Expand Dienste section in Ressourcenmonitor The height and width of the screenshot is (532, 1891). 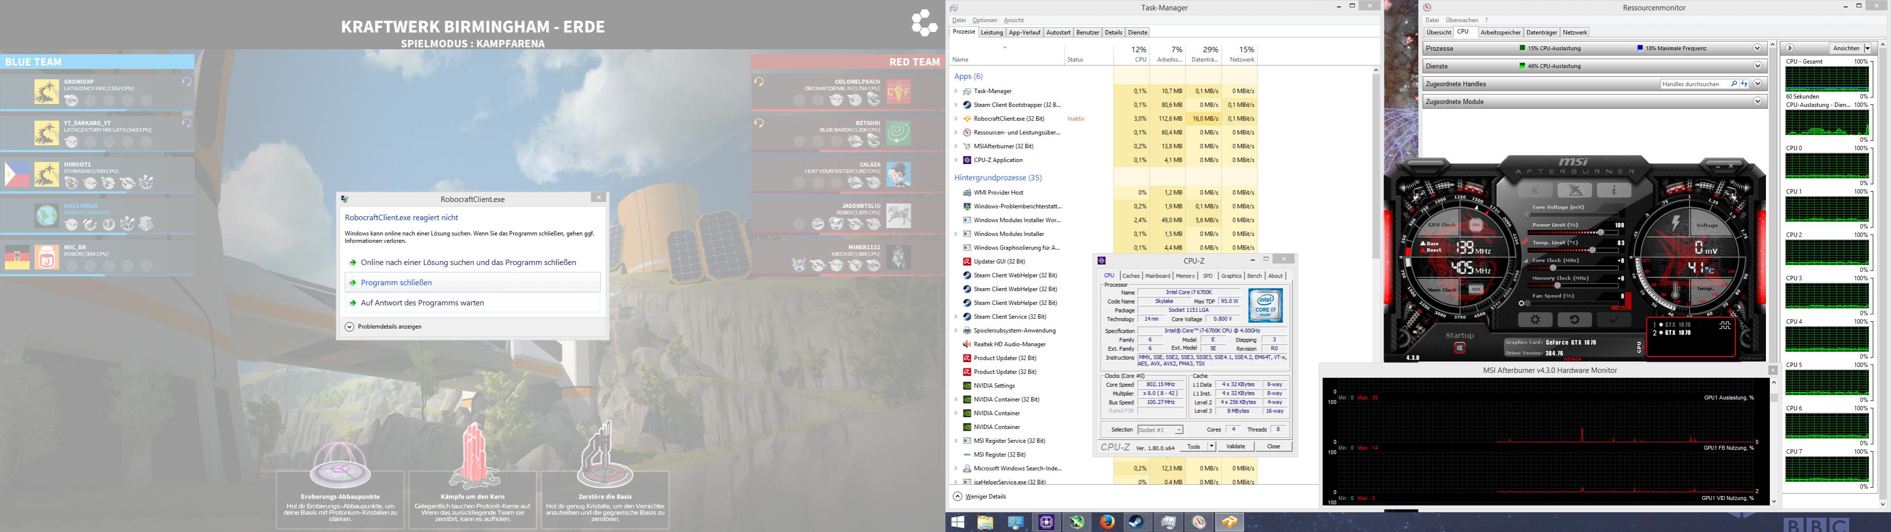point(1758,66)
